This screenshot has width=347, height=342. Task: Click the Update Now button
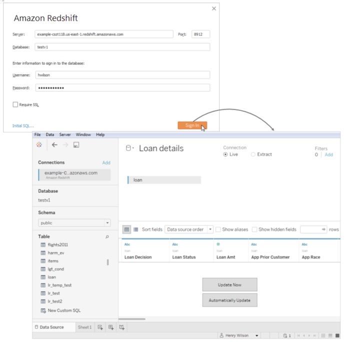(x=229, y=285)
